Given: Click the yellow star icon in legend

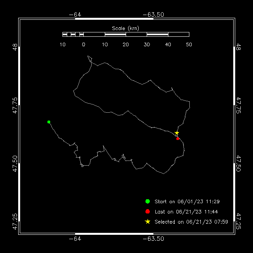Looking at the screenshot, I should [x=147, y=222].
